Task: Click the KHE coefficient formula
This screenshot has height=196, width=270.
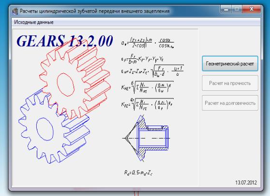Action: click(x=147, y=87)
